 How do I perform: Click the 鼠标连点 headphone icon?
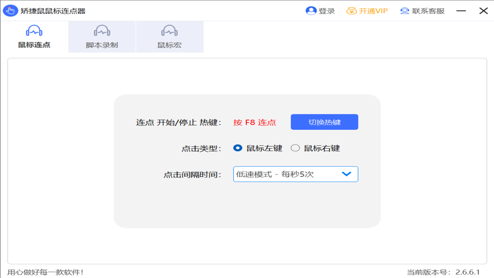(34, 30)
